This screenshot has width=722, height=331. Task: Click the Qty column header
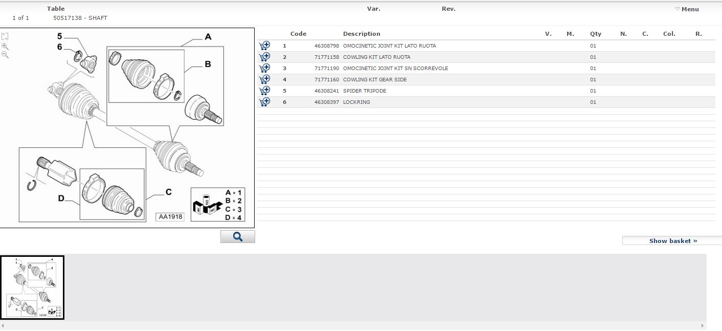(596, 34)
